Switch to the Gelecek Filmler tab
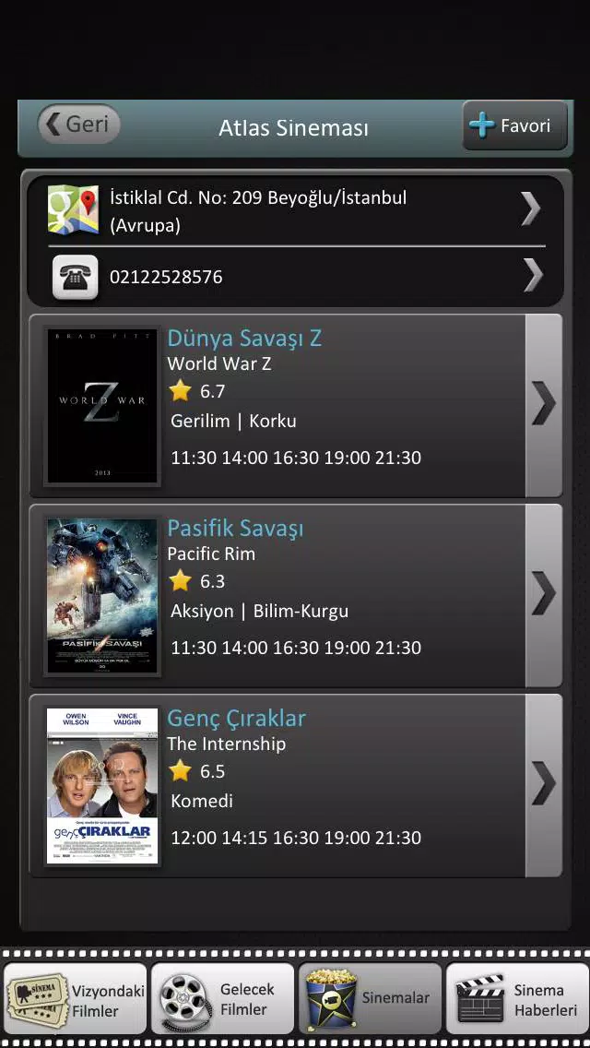The height and width of the screenshot is (1048, 590). (222, 998)
